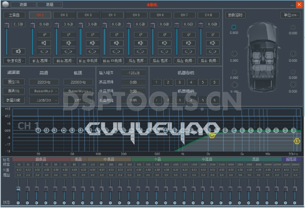Mute CH 8 with its speaker icon
305x208 pixels.
point(213,43)
